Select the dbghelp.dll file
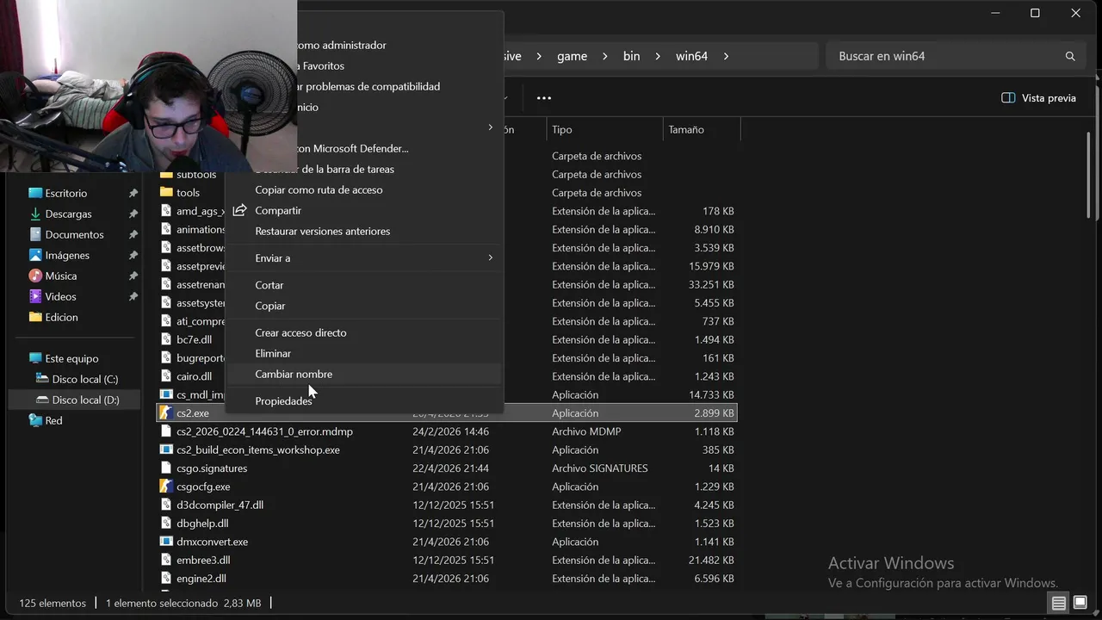1102x620 pixels. pyautogui.click(x=202, y=524)
